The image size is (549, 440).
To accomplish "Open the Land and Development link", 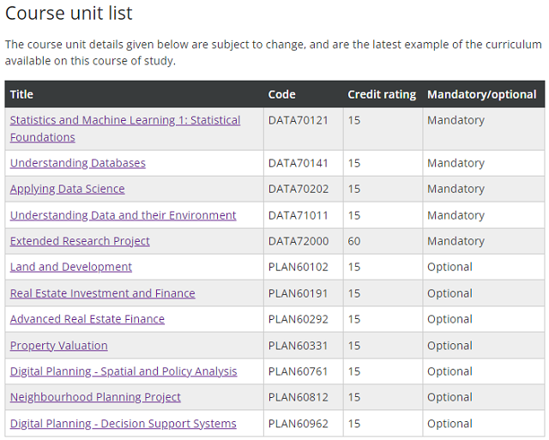I will [70, 267].
